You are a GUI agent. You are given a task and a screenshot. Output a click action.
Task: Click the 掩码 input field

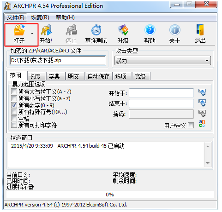[161, 114]
